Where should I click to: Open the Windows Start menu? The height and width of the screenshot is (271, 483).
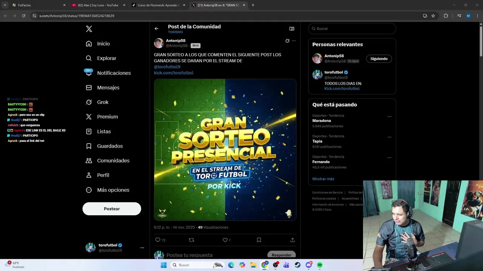coord(163,265)
